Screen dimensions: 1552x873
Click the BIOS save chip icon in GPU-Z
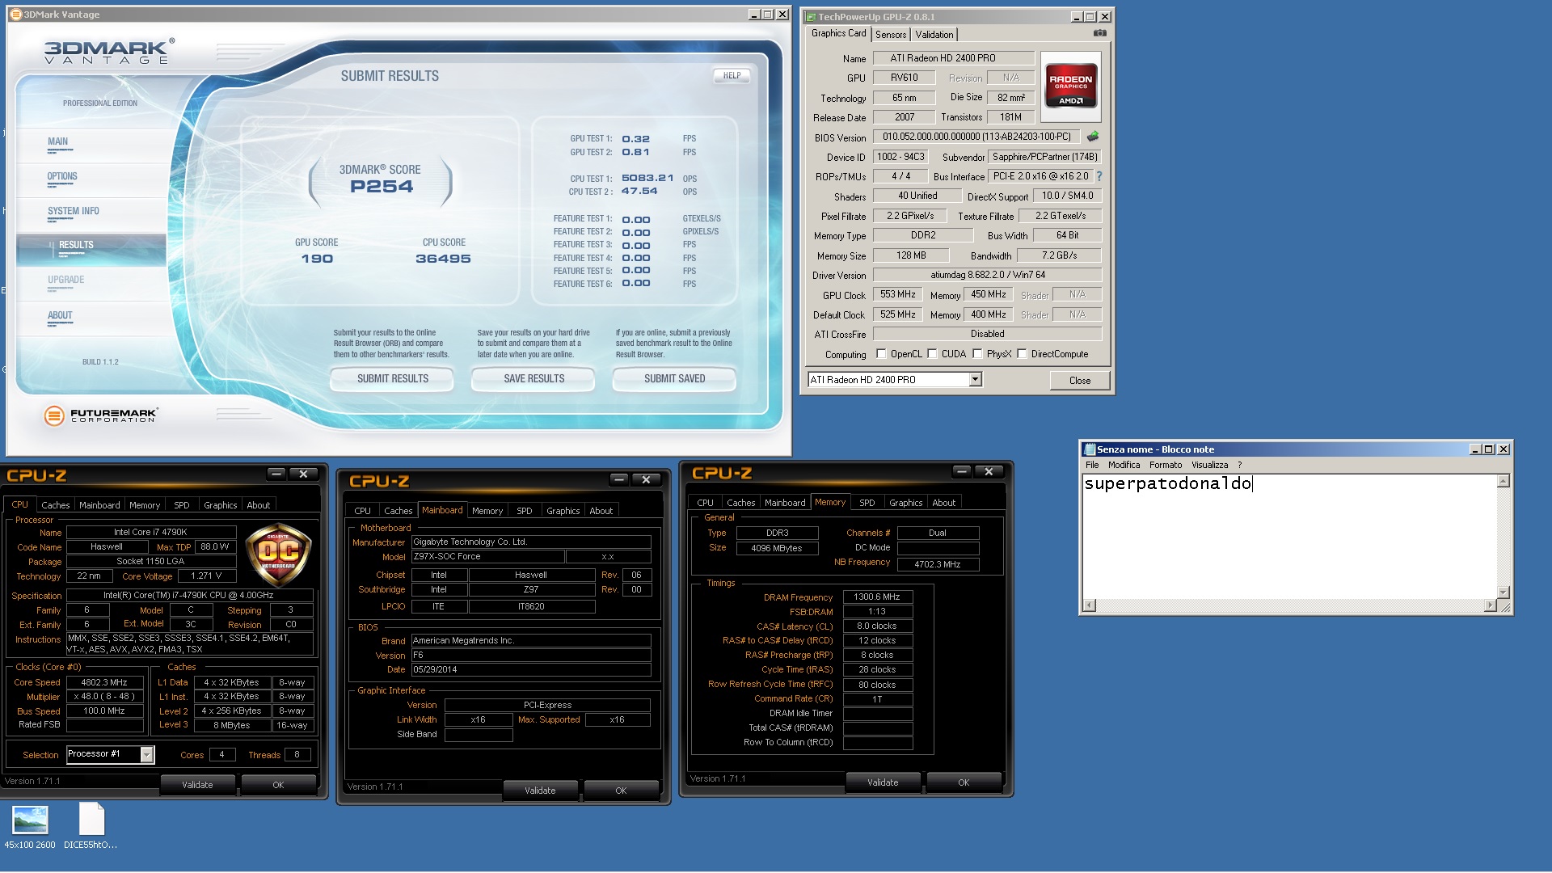(x=1093, y=137)
